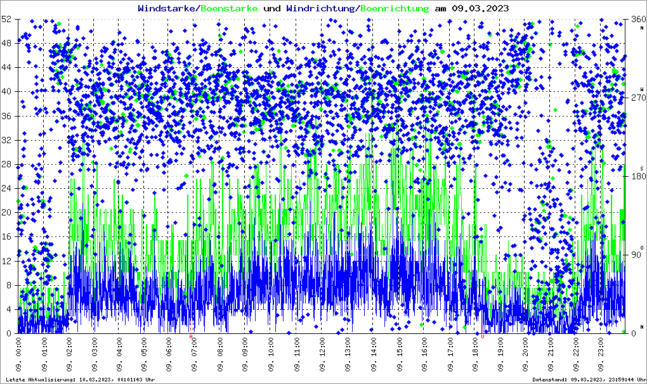Click the time label "09. 03:00"
647x384 pixels.
coord(95,354)
